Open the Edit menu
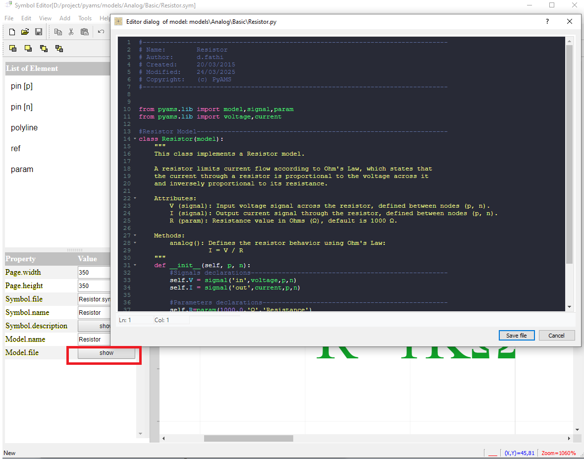 (x=26, y=18)
